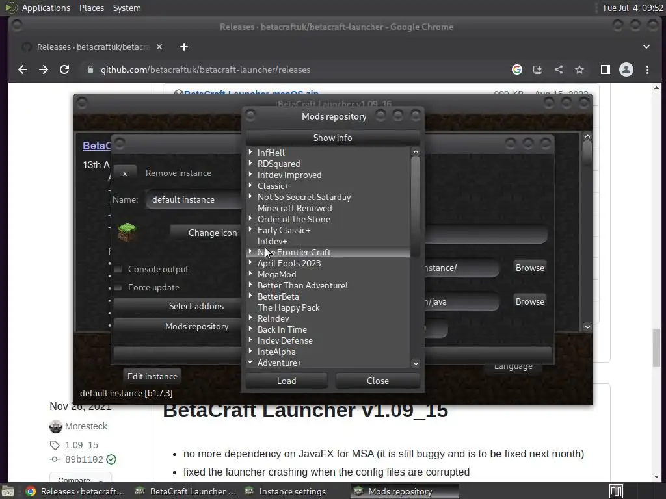Click the grass block instance icon
This screenshot has width=666, height=499.
tap(127, 232)
